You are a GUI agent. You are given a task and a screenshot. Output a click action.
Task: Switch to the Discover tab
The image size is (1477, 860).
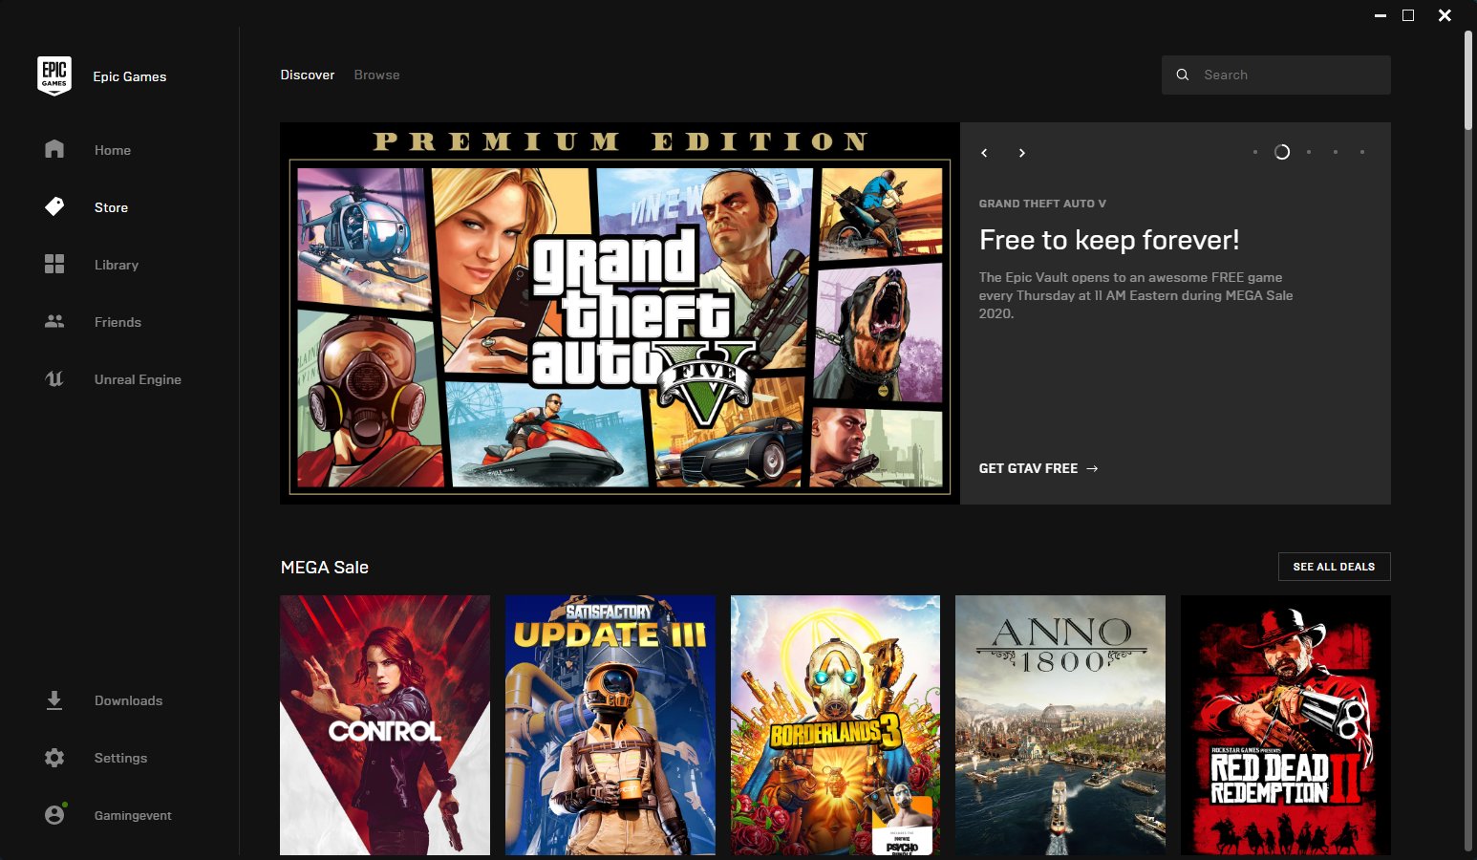pos(308,75)
